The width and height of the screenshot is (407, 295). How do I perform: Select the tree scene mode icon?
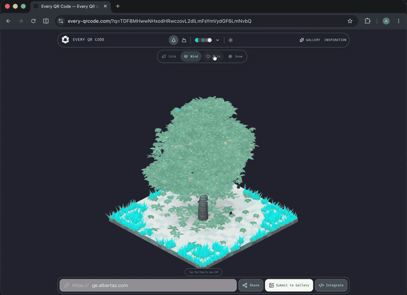point(173,40)
